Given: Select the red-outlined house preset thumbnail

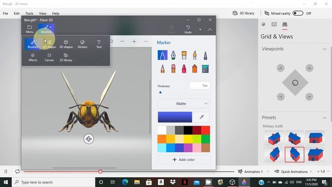Looking at the screenshot, I should (294, 155).
